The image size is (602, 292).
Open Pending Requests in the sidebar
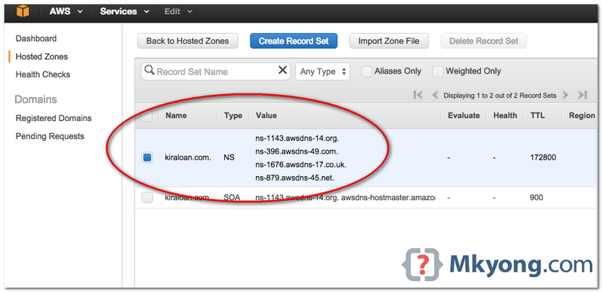click(x=50, y=136)
